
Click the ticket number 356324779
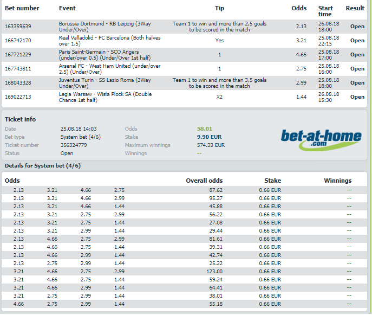(x=74, y=145)
